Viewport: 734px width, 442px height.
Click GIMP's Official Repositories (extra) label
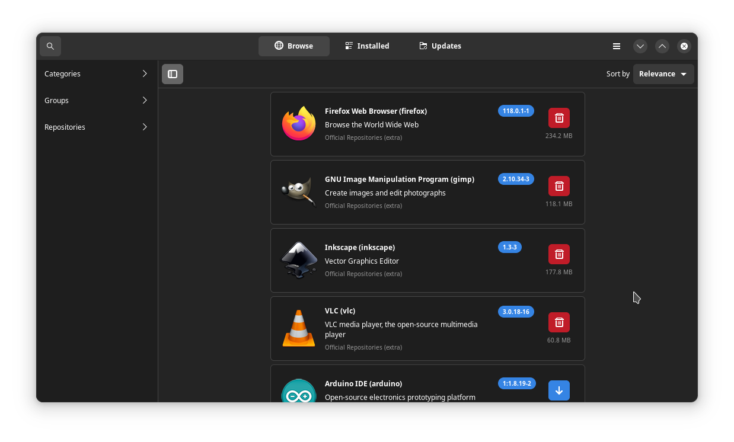(363, 206)
